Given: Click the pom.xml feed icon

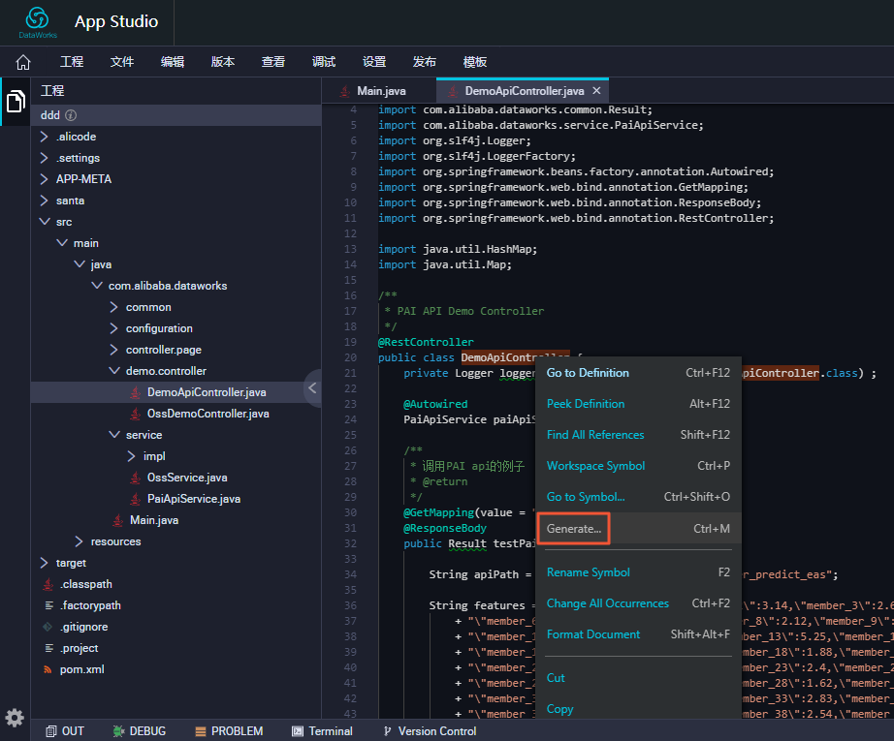Looking at the screenshot, I should [48, 669].
